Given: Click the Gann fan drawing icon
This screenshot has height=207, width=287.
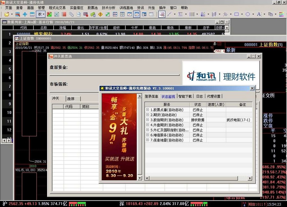Looking at the screenshot, I should [203, 14].
